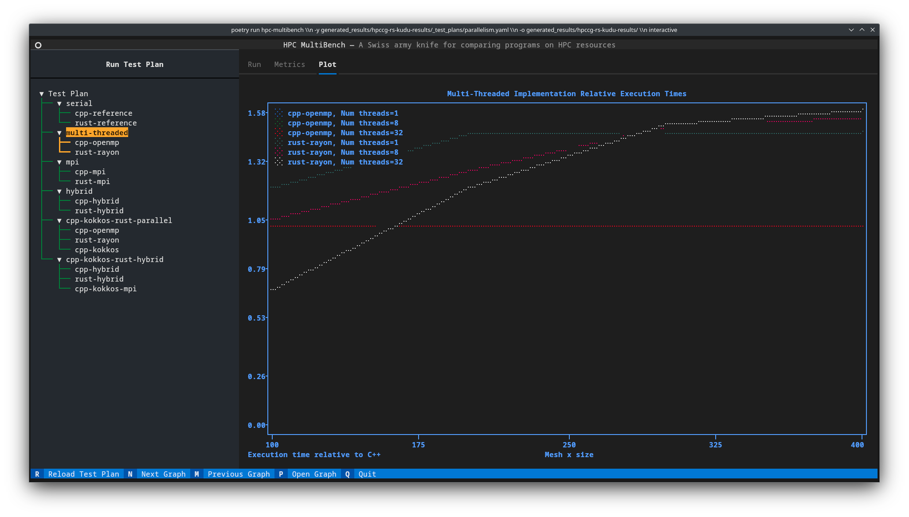Screen dimensions: 909x517
Task: Select cpp-openmp under multi-threaded
Action: coord(97,142)
